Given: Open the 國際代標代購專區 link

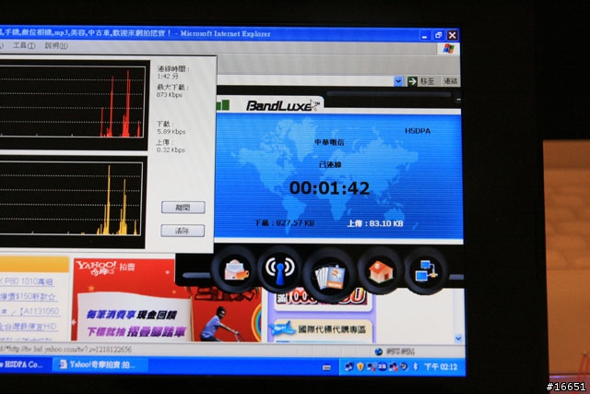Looking at the screenshot, I should (x=332, y=329).
